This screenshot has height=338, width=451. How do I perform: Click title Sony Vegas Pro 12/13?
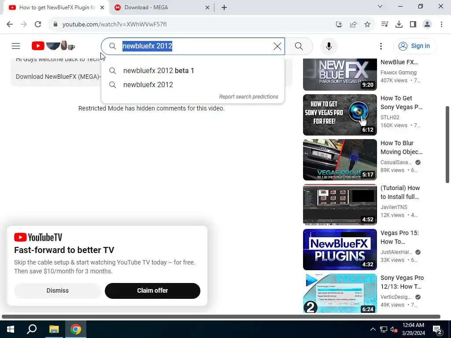(x=402, y=282)
